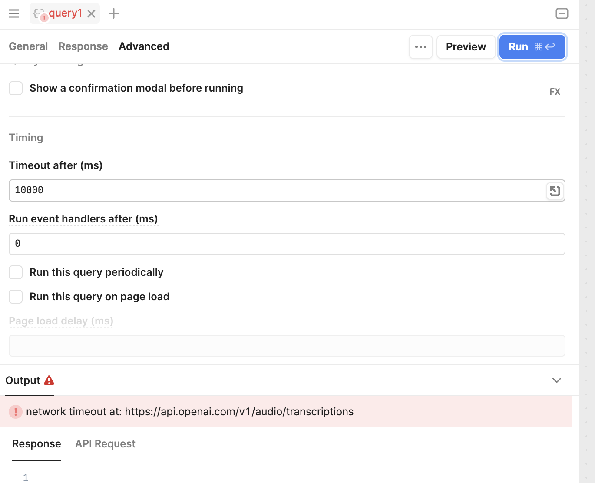Screen dimensions: 595x483
Task: Click the FX toggle for confirmation modal
Action: 555,92
